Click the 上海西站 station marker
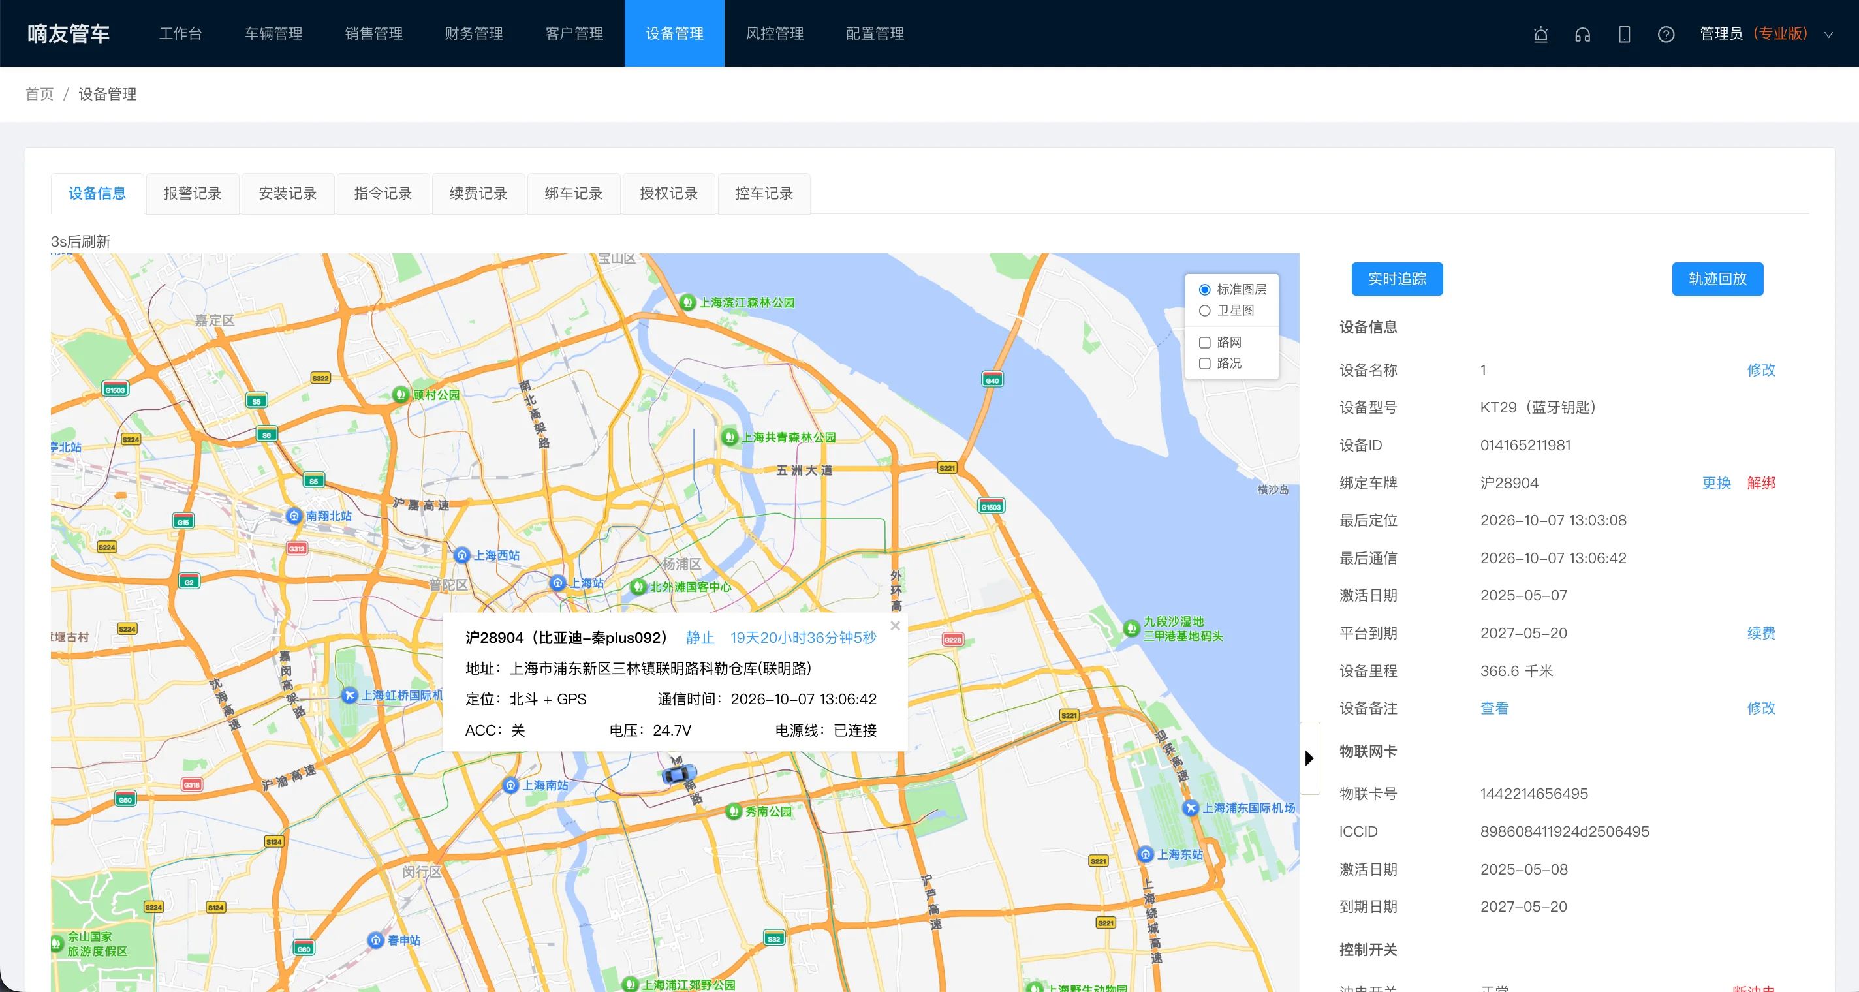Viewport: 1859px width, 992px height. pos(462,555)
